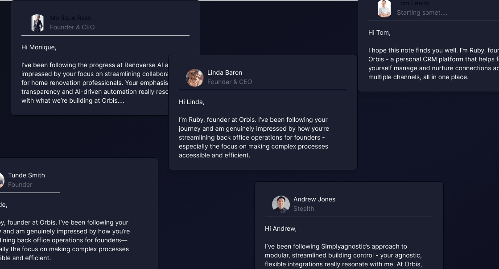Click Tom Leeds's profile avatar
The height and width of the screenshot is (269, 499).
(x=384, y=8)
